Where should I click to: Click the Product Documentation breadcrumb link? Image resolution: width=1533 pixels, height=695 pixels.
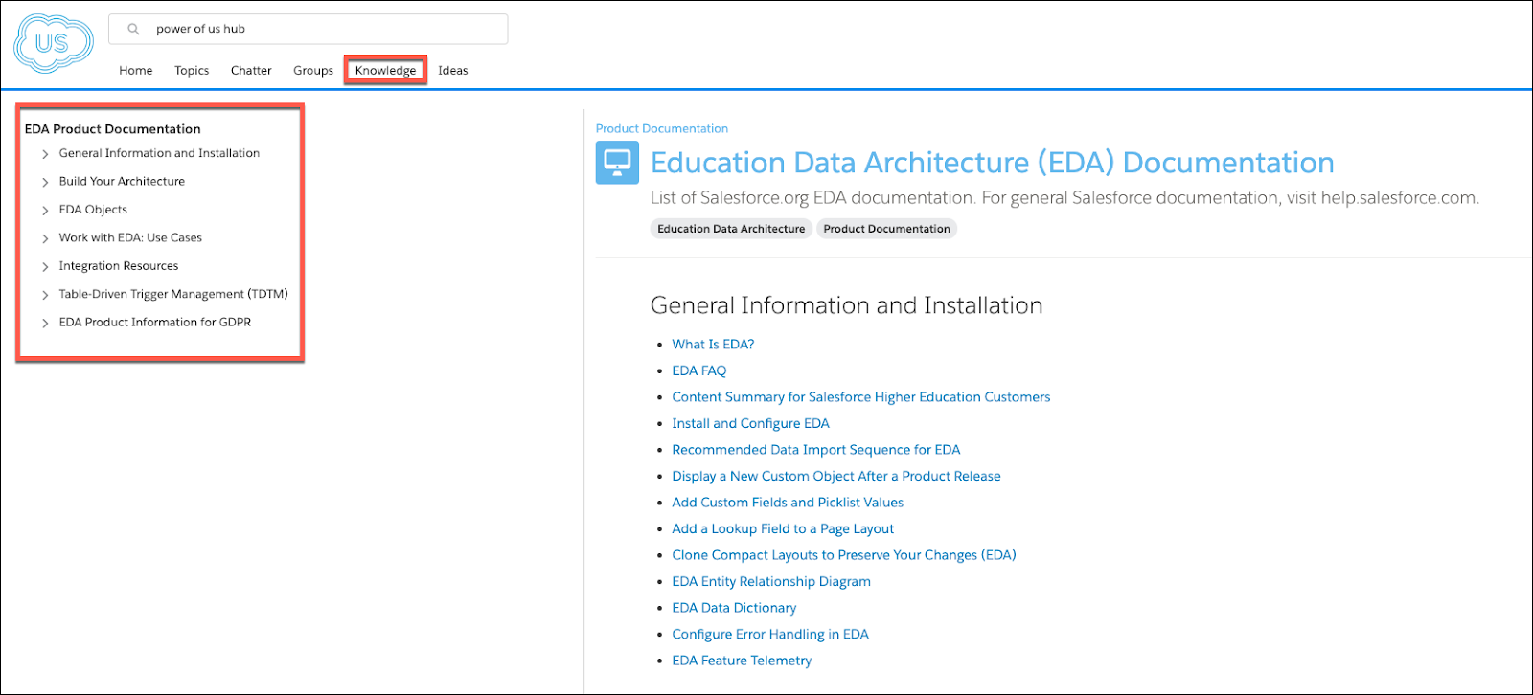pos(662,128)
